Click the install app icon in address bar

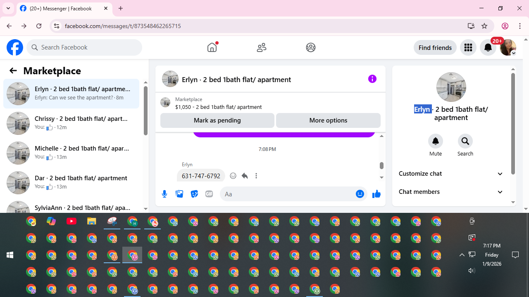pyautogui.click(x=471, y=26)
